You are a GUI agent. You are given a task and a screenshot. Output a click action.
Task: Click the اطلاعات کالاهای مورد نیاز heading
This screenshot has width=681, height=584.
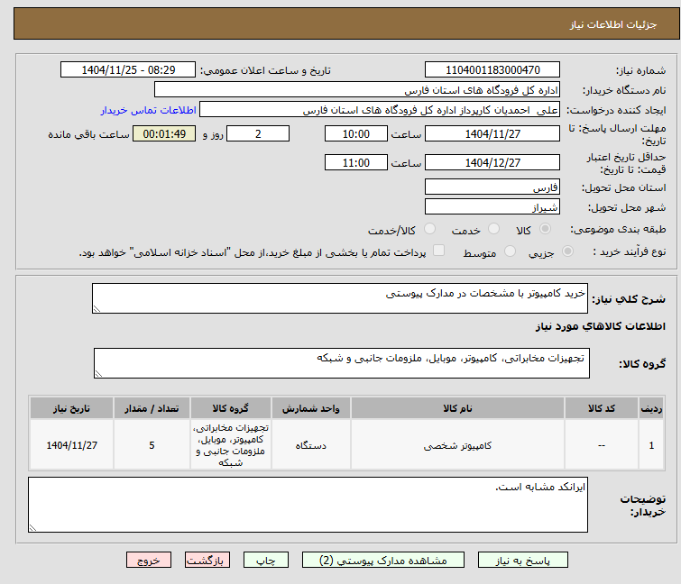coord(601,326)
